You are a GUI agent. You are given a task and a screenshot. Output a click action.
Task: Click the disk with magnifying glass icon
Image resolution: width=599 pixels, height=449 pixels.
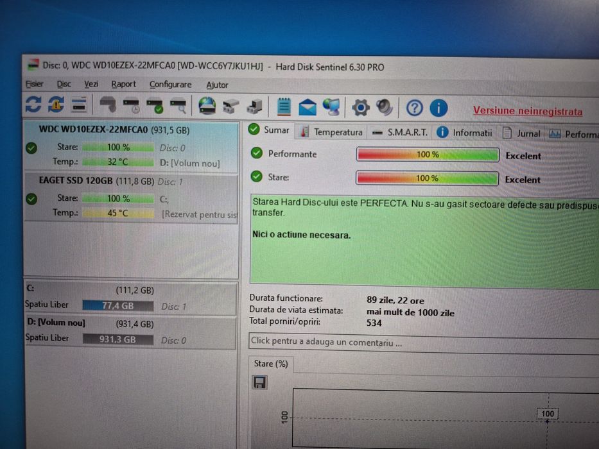pos(178,106)
